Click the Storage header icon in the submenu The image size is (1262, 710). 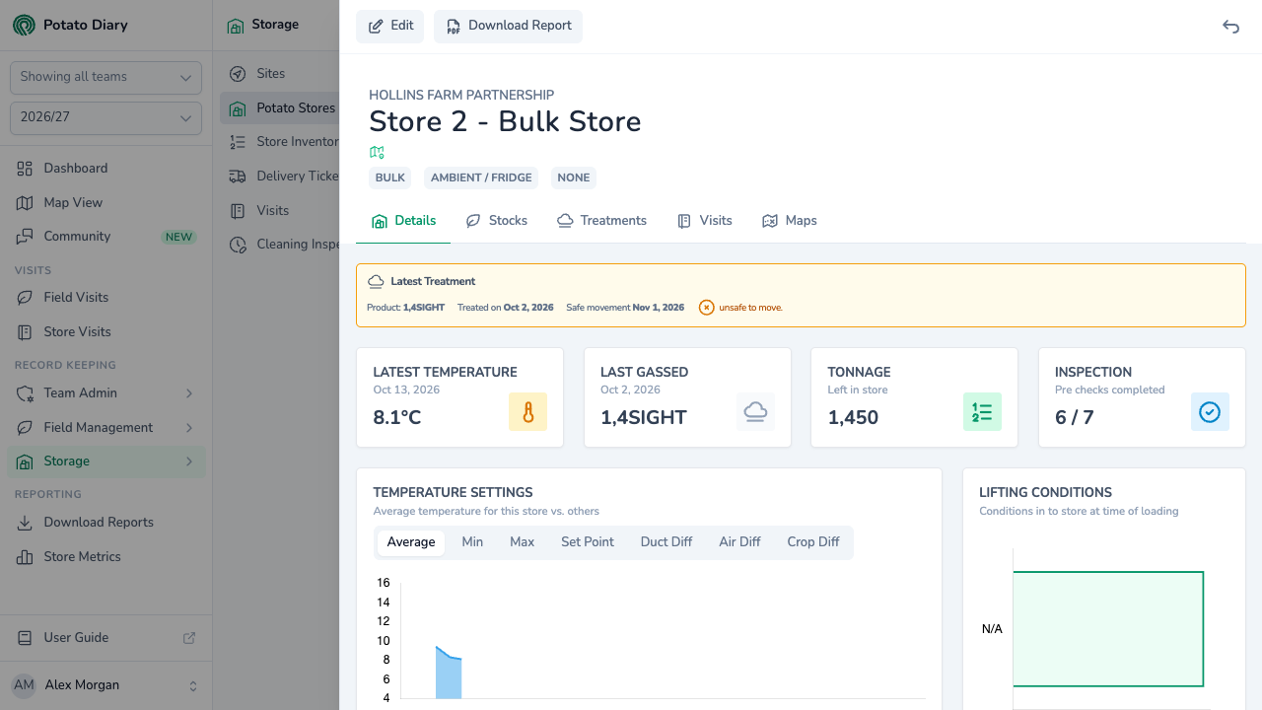click(236, 26)
